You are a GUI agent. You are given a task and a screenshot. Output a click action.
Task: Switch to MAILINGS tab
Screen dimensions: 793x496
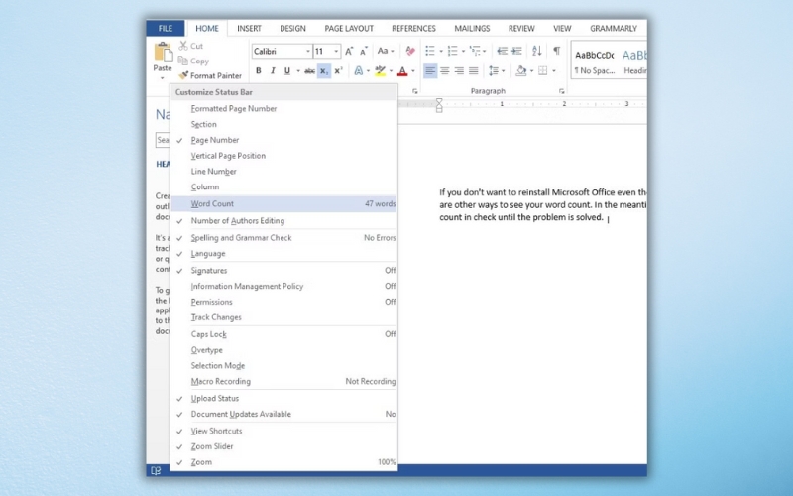click(472, 29)
